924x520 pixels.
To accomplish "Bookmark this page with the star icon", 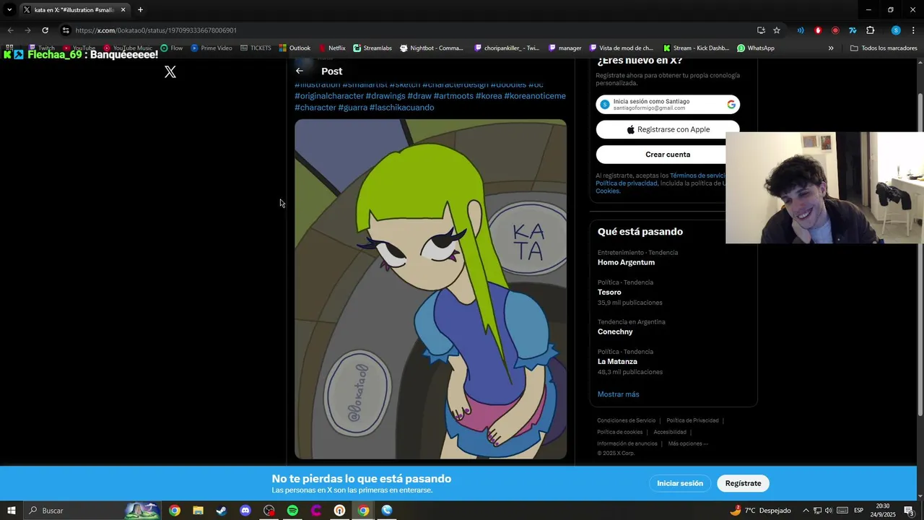I will pos(777,30).
